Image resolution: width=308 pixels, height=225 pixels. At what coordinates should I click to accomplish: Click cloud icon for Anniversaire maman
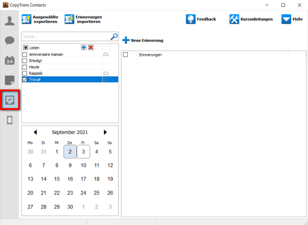(x=106, y=54)
